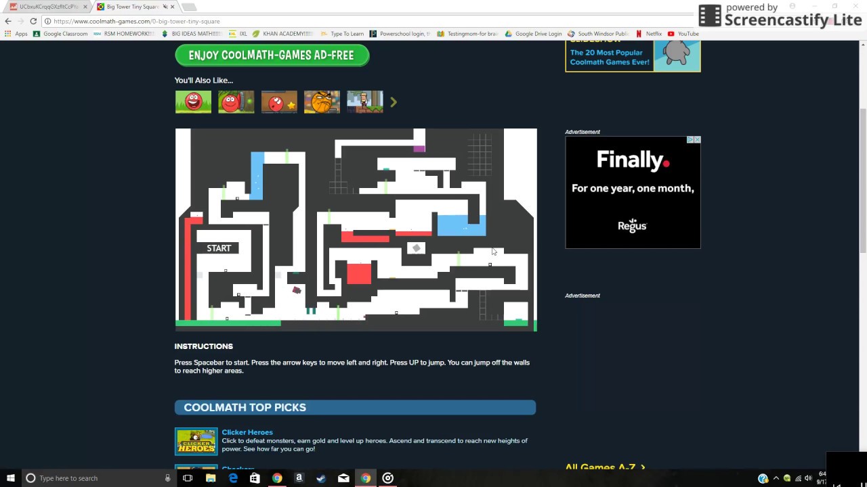Click the Clicker Heroes thumbnail image
Image resolution: width=867 pixels, height=487 pixels.
coord(196,442)
